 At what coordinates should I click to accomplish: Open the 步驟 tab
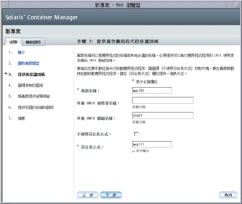click(x=13, y=42)
